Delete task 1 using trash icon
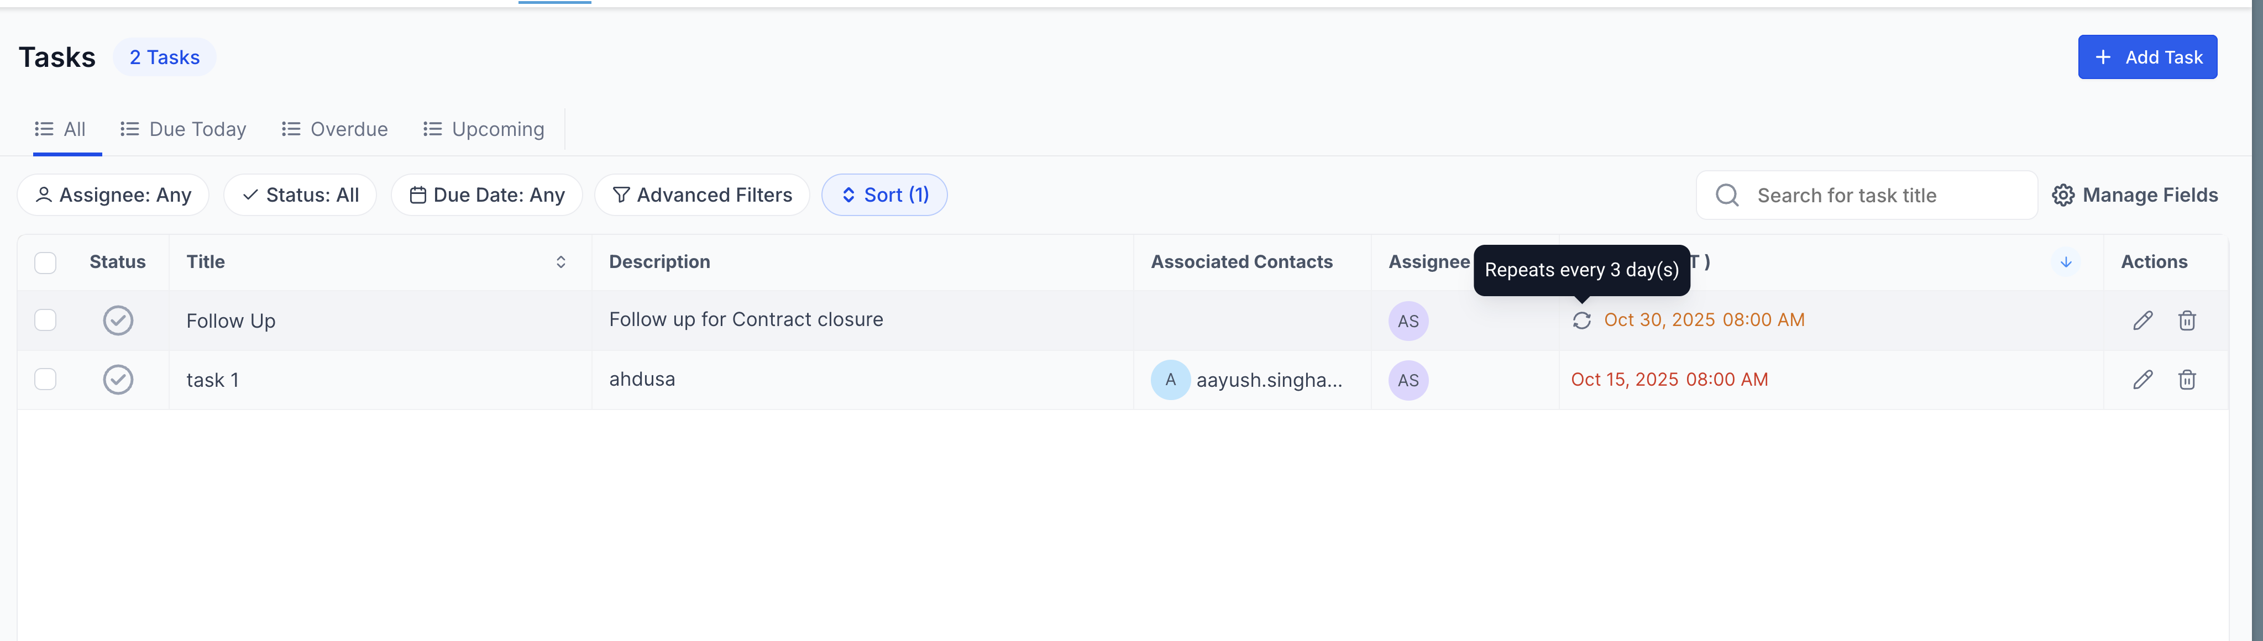 pyautogui.click(x=2187, y=379)
